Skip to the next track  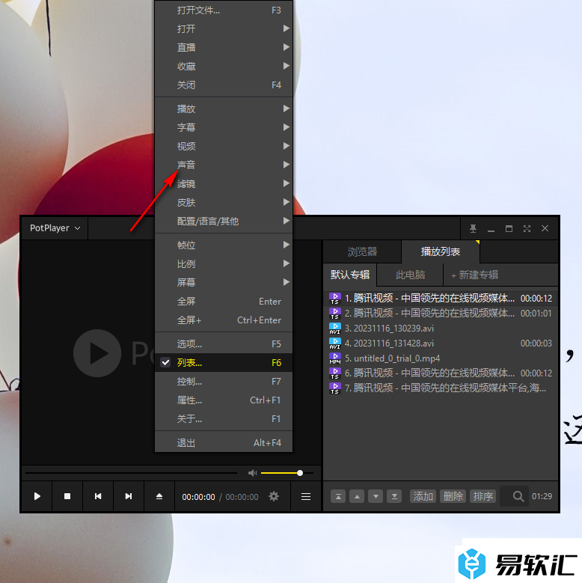pos(129,496)
